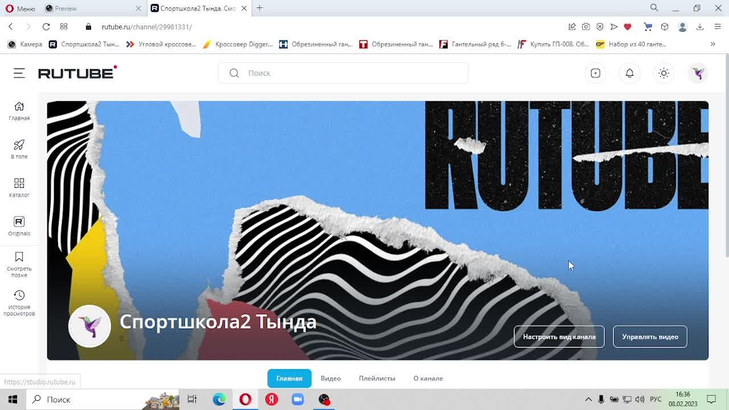Close the Спортшкола2 Тында browser tab
729x410 pixels.
point(244,8)
